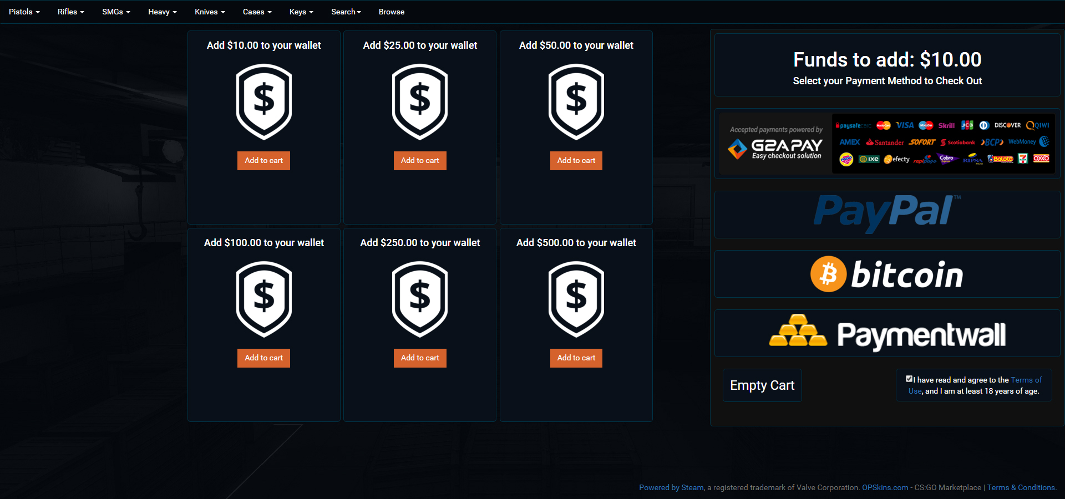The height and width of the screenshot is (499, 1065).
Task: Select the G2A Pay checkout banner
Action: [886, 143]
